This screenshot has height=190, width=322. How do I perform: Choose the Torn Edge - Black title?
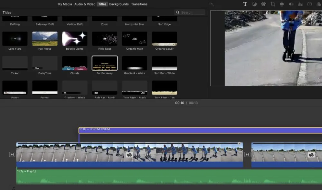tap(135, 88)
